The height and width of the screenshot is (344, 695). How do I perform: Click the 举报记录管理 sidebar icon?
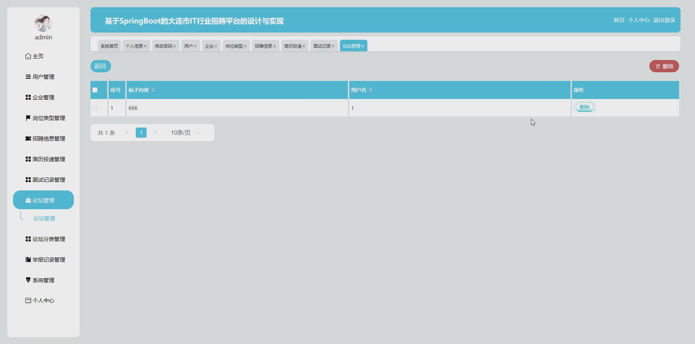(28, 260)
